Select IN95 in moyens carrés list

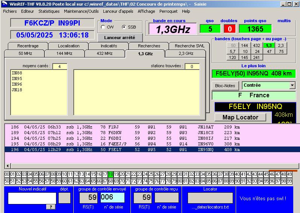click(17, 79)
